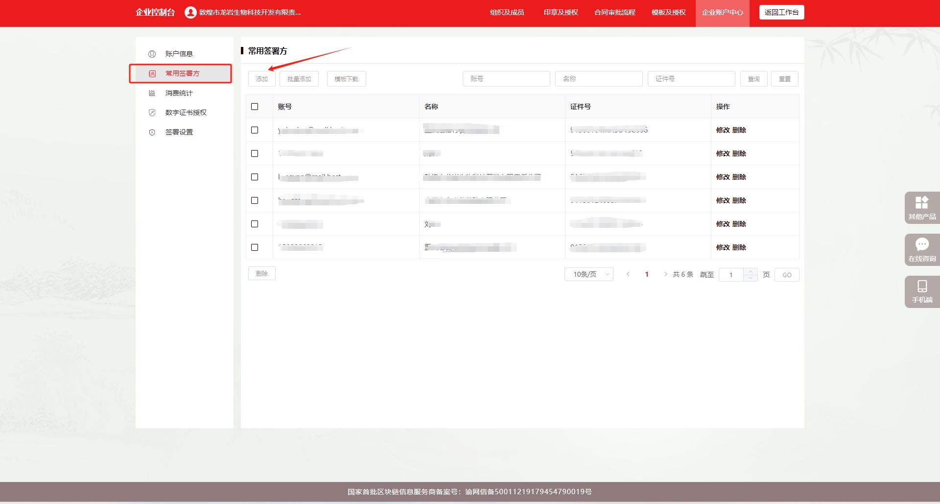
Task: Focus the 账号 search input field
Action: 506,79
